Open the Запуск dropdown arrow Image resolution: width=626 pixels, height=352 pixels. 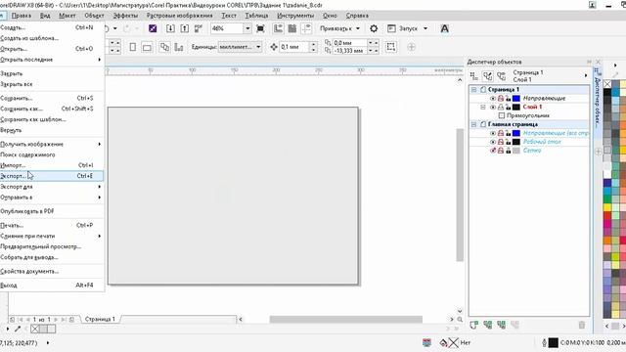(425, 28)
